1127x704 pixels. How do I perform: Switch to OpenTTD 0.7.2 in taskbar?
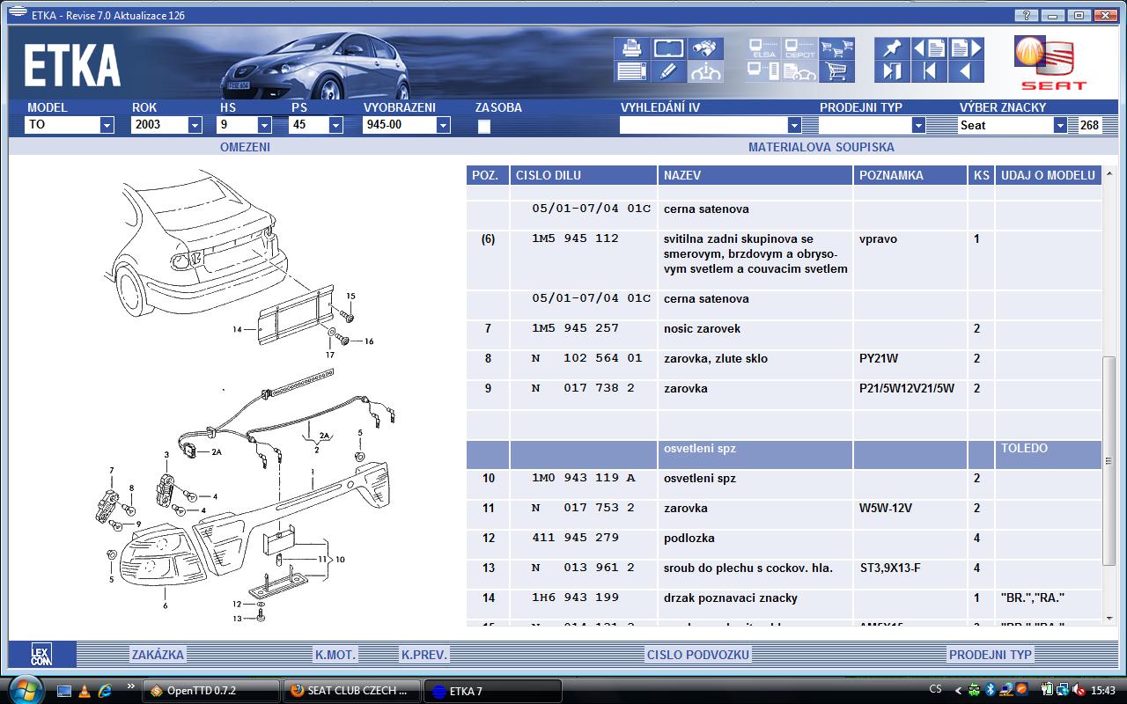[x=211, y=691]
